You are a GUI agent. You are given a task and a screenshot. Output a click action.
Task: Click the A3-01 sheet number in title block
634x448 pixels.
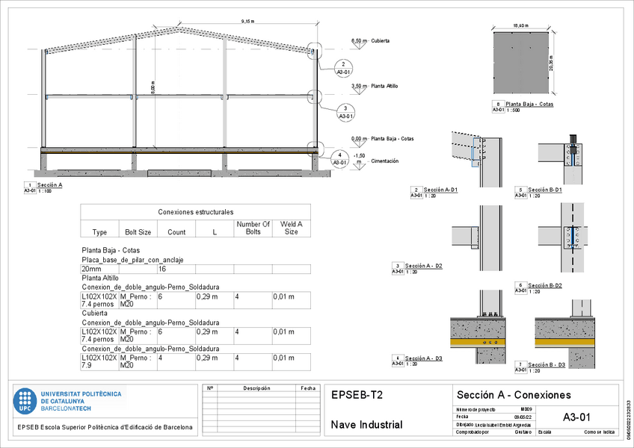point(576,417)
